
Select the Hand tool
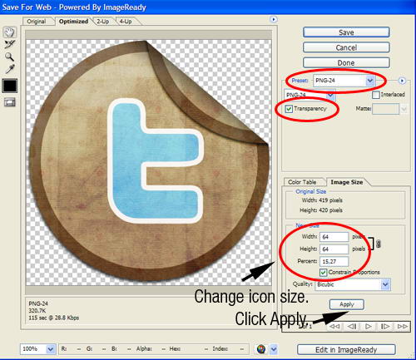(x=9, y=32)
